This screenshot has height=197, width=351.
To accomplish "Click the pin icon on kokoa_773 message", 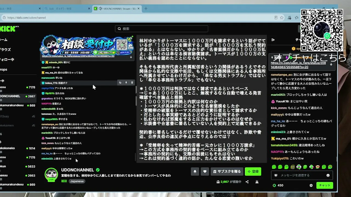I will click(126, 83).
